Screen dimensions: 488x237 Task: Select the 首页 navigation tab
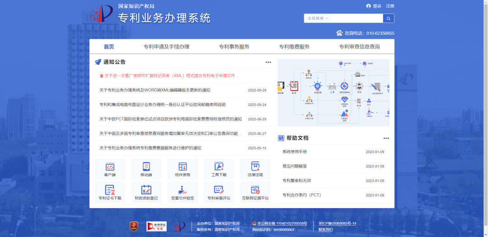[x=109, y=47]
